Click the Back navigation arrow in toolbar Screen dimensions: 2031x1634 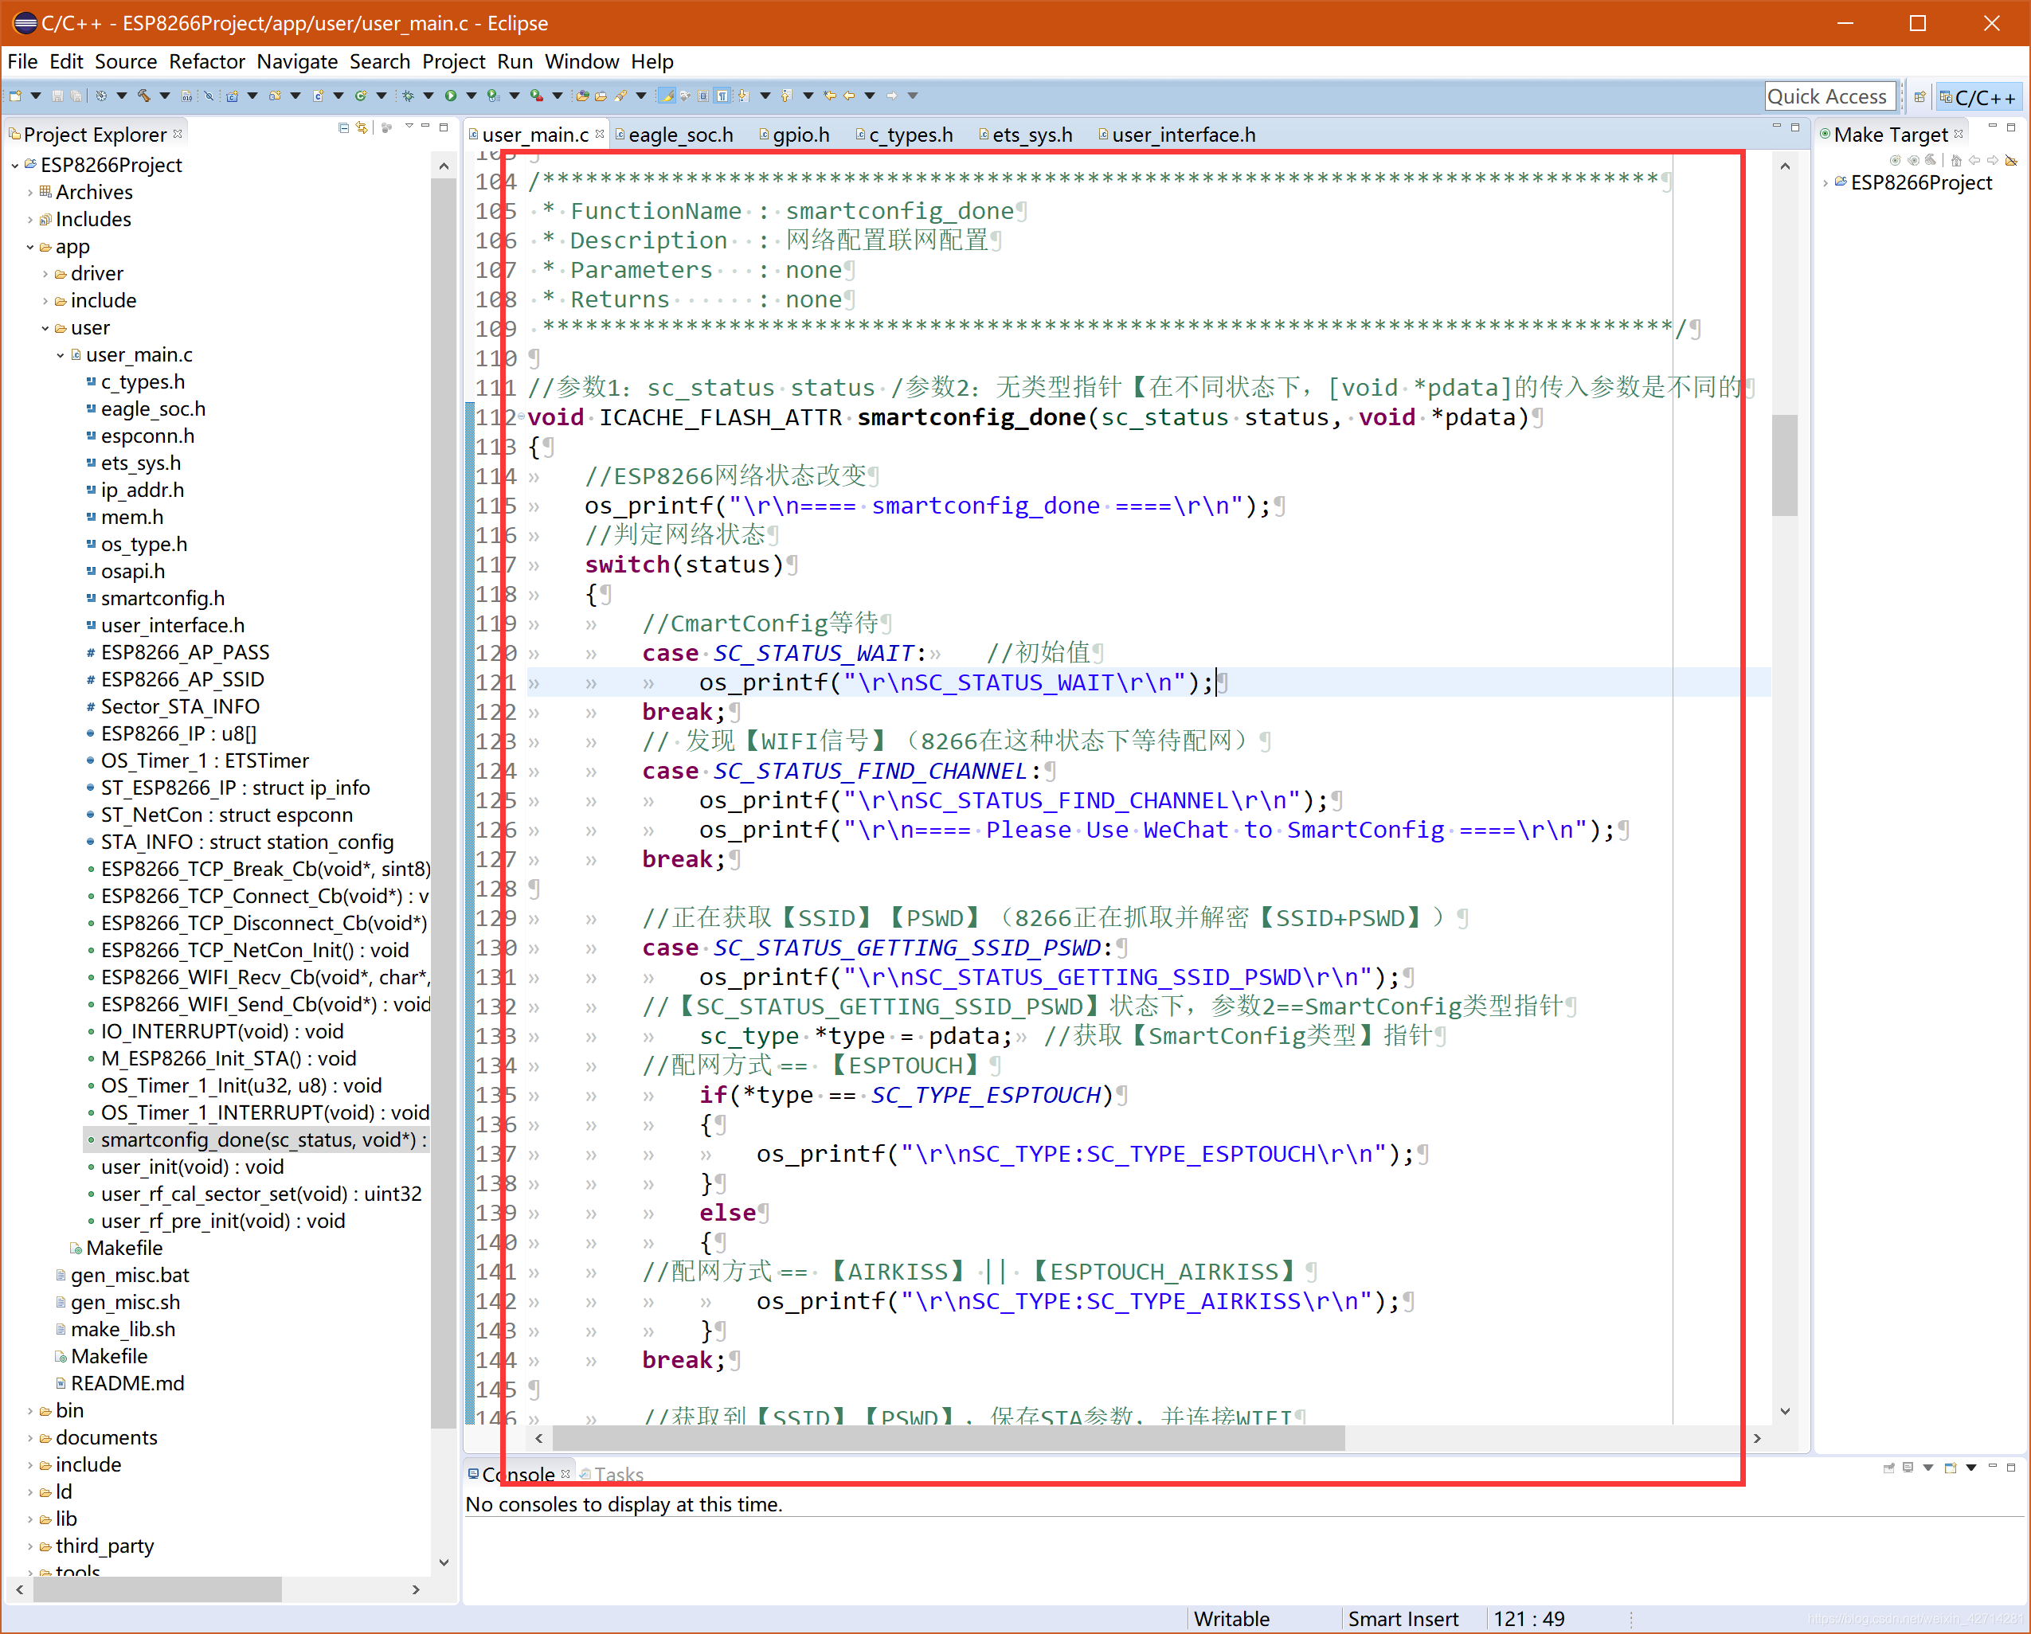(849, 95)
